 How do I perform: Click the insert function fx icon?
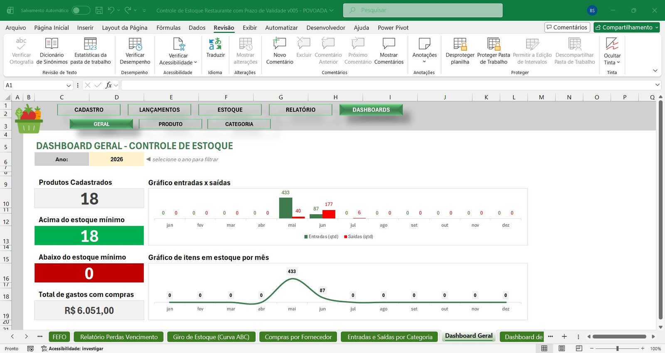tap(108, 85)
